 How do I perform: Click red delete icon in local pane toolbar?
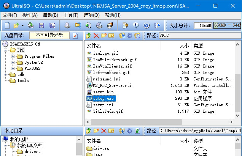[x=104, y=131]
